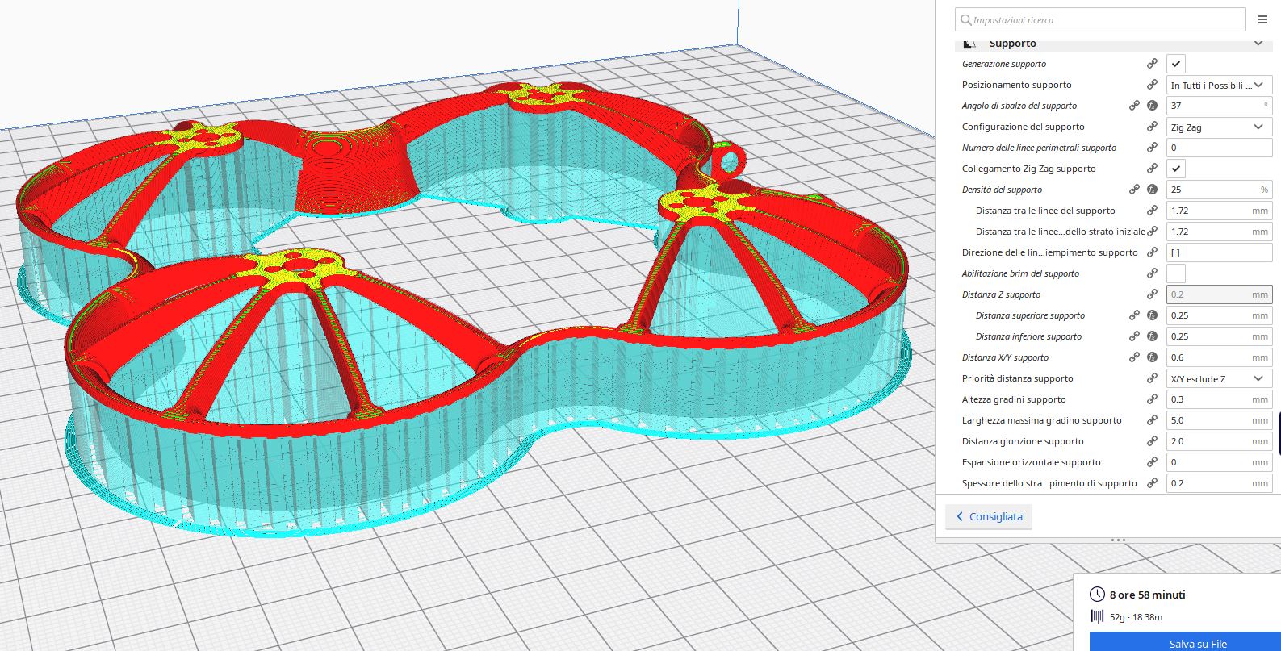Click link icon for Distanza X/Y supporto
The width and height of the screenshot is (1281, 651).
pos(1135,357)
